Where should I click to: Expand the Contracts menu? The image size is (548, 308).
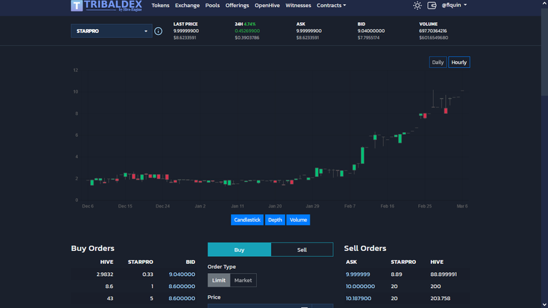click(331, 5)
